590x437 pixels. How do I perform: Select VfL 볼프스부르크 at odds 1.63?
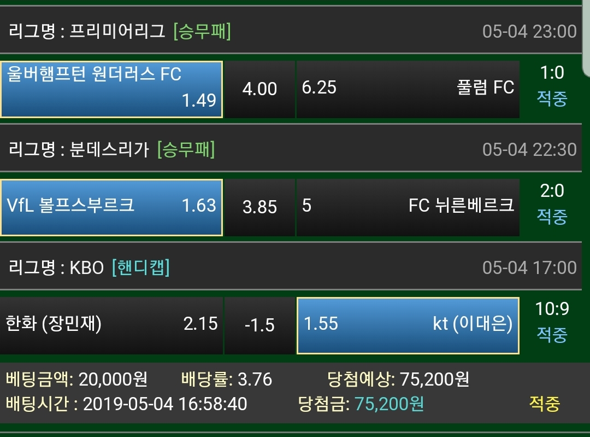111,207
